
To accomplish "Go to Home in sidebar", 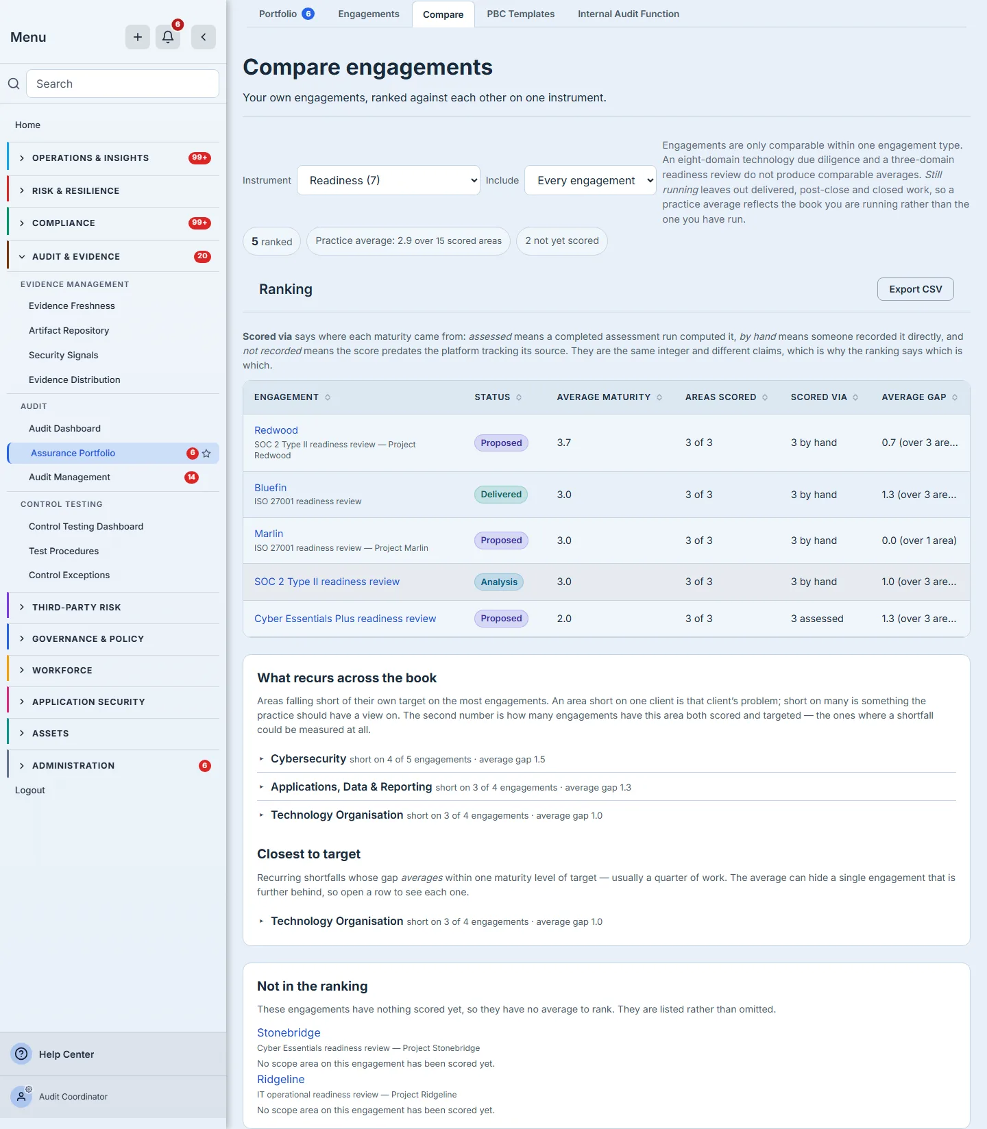I will pyautogui.click(x=27, y=125).
